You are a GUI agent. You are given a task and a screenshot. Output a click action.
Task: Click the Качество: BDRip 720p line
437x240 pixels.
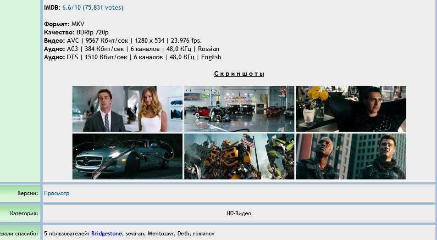pyautogui.click(x=77, y=32)
